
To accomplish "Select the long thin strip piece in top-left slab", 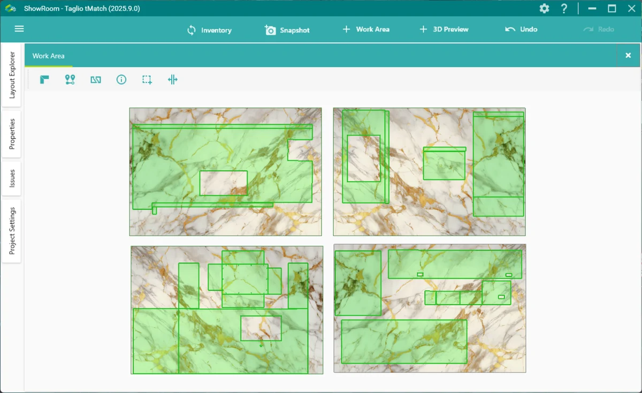I will point(213,205).
